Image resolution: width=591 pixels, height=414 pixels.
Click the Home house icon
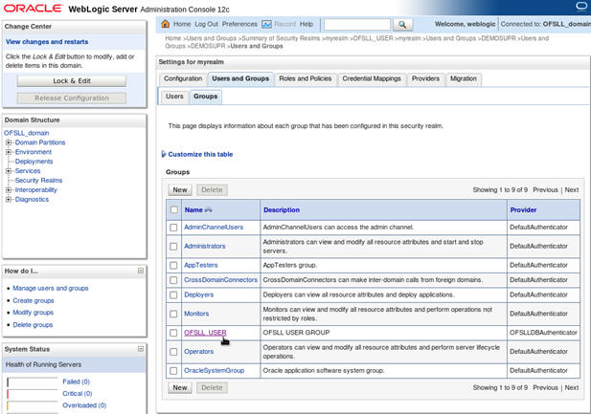click(x=165, y=24)
